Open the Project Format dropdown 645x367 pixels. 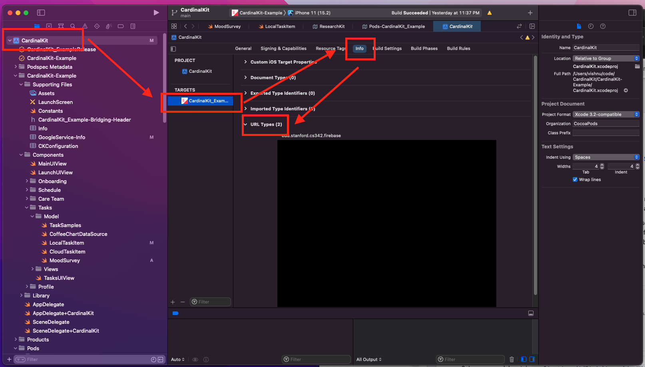point(606,114)
